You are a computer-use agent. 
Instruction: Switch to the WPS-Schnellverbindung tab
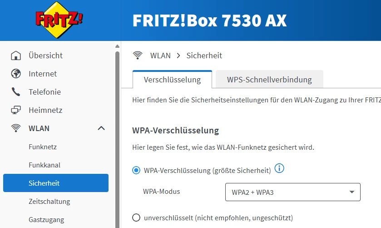tap(269, 79)
